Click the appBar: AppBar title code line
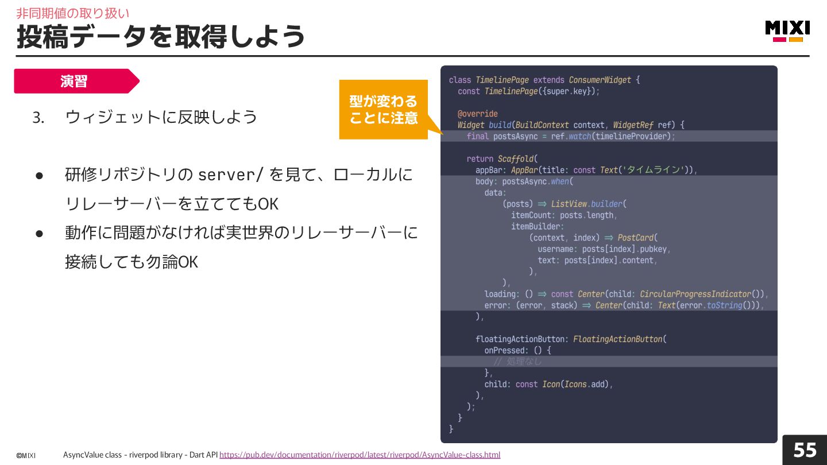827x465 pixels. tap(586, 170)
